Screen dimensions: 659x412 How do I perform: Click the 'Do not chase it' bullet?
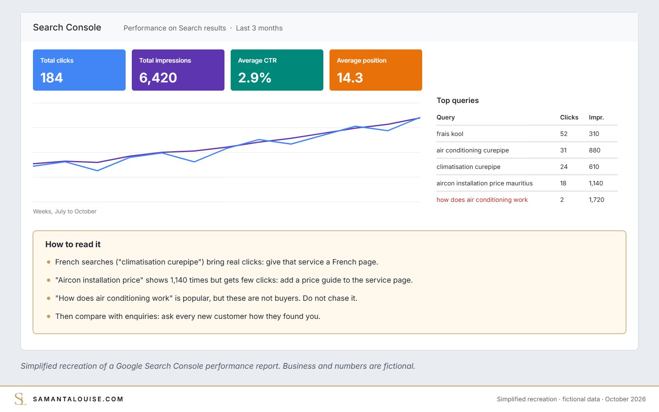tap(206, 298)
